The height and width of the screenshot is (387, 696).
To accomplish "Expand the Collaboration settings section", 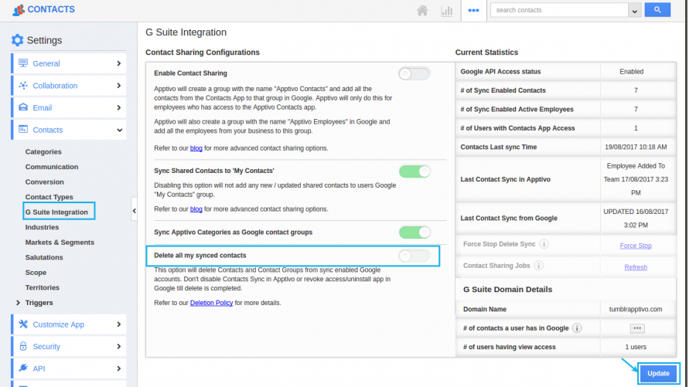I will pos(118,86).
